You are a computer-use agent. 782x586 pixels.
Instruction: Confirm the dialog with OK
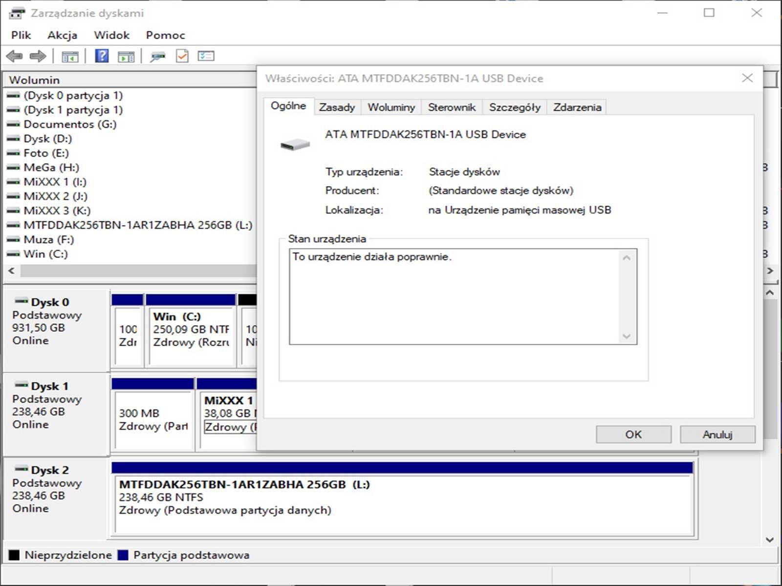point(633,434)
